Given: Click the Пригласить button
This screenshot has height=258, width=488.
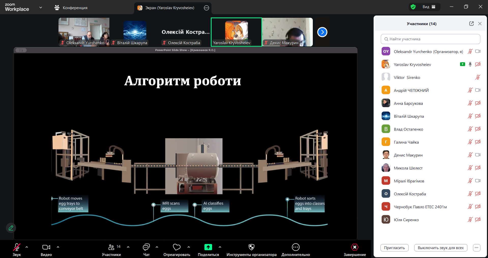Looking at the screenshot, I should [394, 248].
